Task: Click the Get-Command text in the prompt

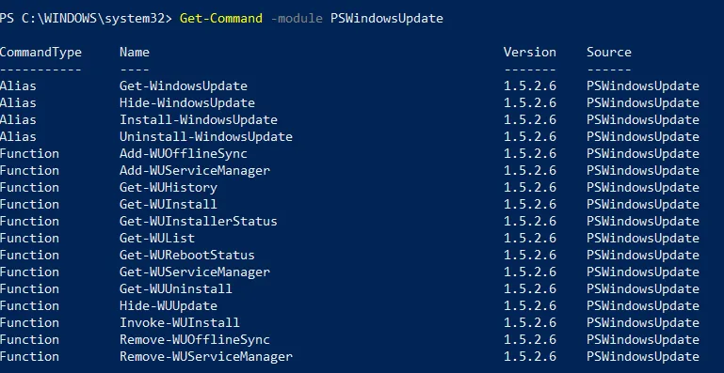Action: point(221,19)
